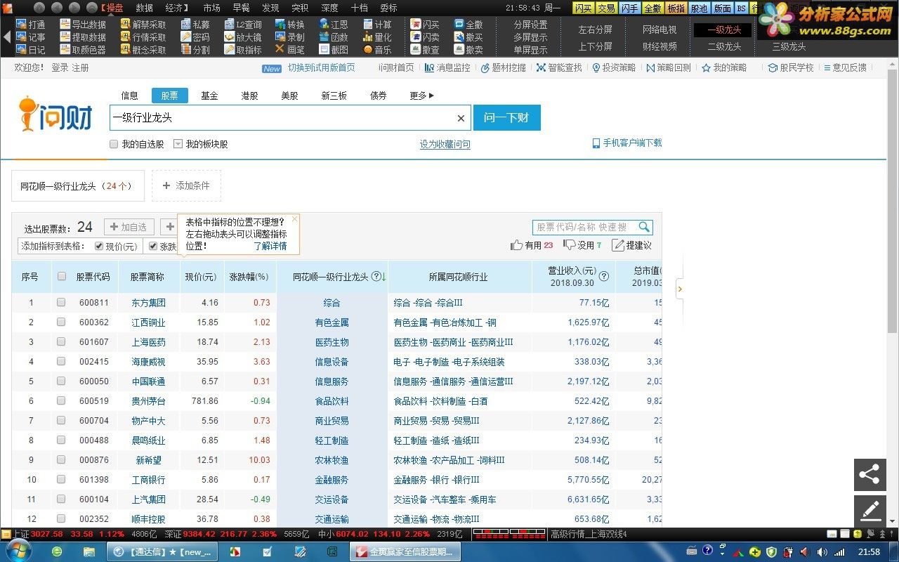
Task: Open the share floating button
Action: pyautogui.click(x=870, y=475)
